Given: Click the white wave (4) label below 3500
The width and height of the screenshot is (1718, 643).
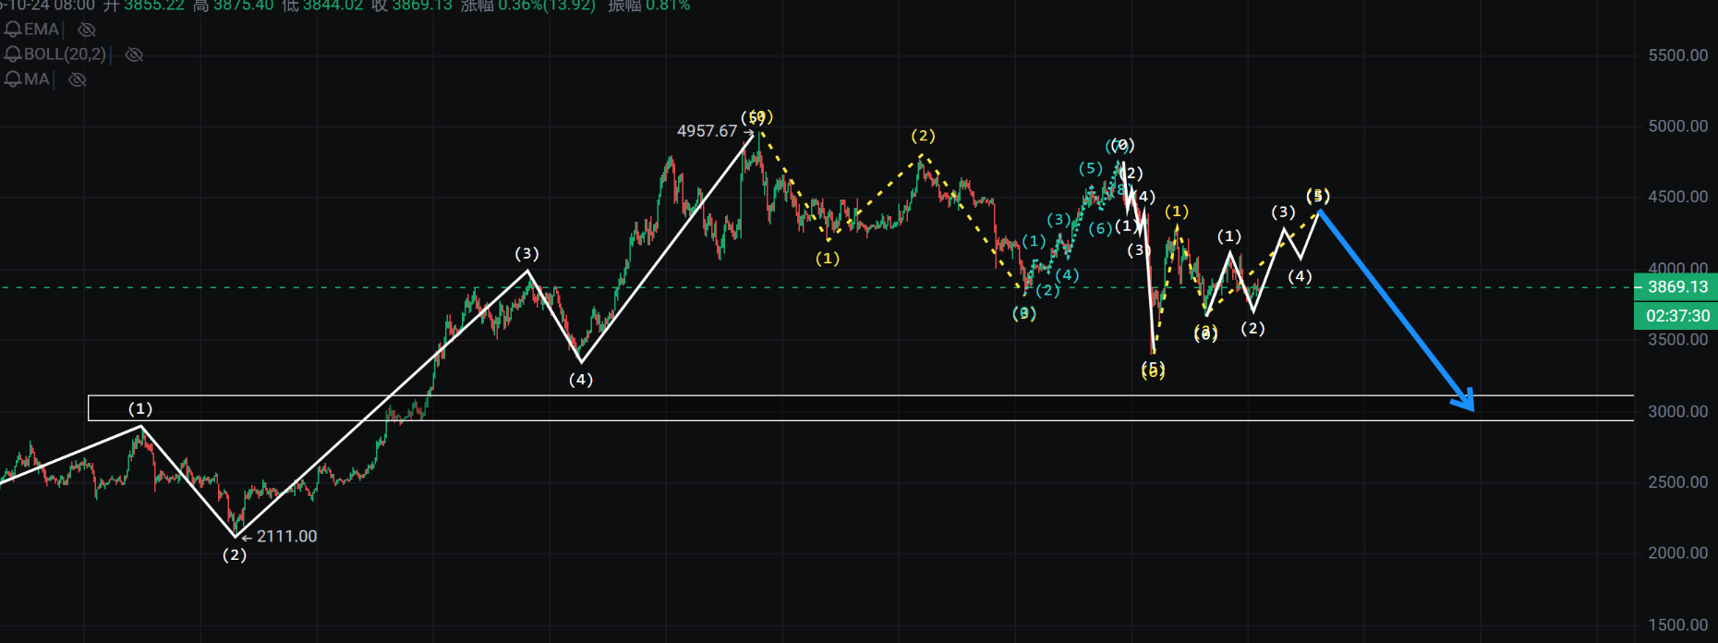Looking at the screenshot, I should point(581,380).
